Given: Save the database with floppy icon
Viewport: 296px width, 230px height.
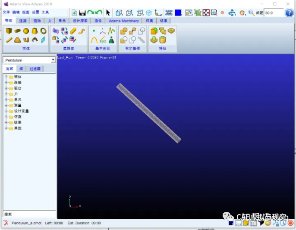Looking at the screenshot, I should click(x=82, y=13).
